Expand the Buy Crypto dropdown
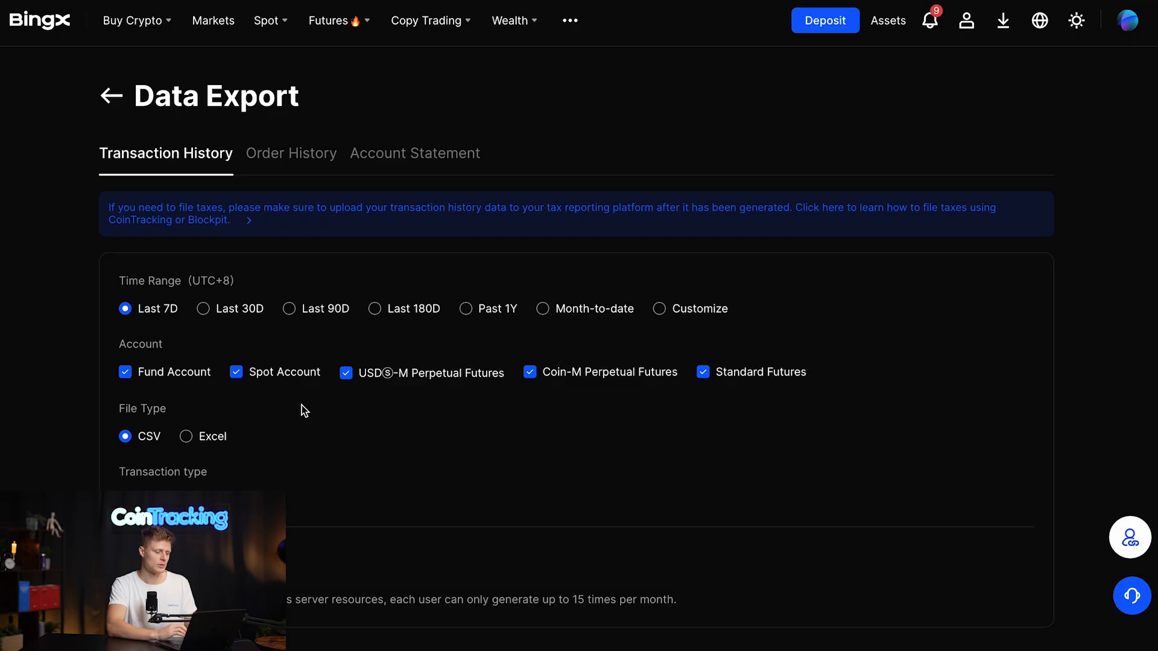Screen dimensions: 1158x651 [x=137, y=20]
